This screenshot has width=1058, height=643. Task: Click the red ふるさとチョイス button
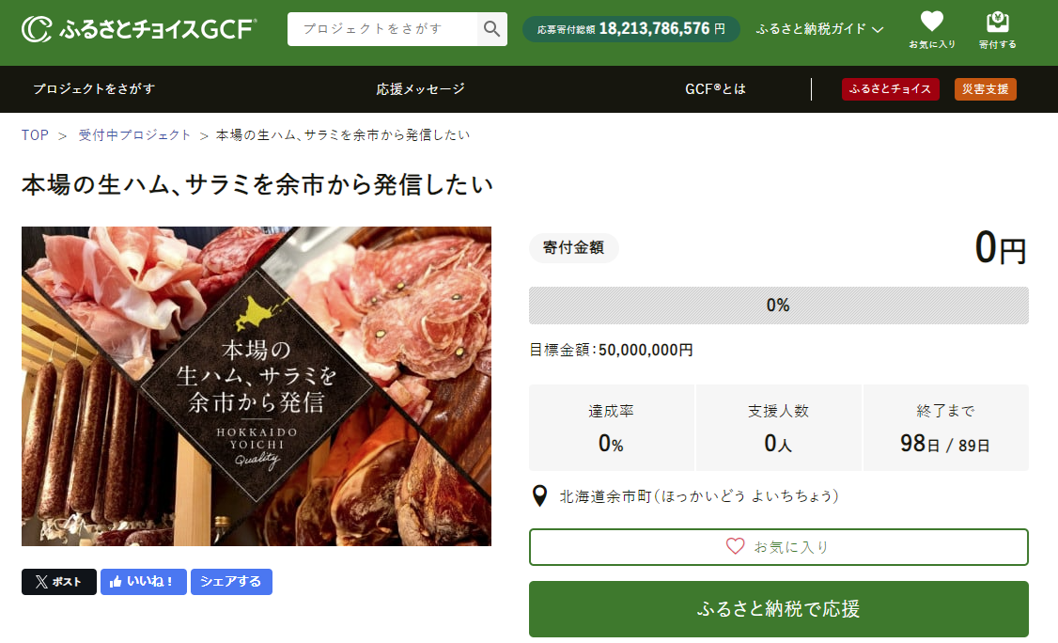tap(890, 89)
